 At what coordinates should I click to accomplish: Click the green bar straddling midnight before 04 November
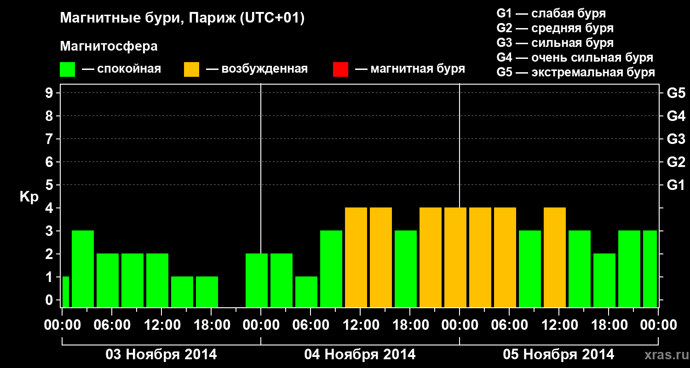(257, 280)
